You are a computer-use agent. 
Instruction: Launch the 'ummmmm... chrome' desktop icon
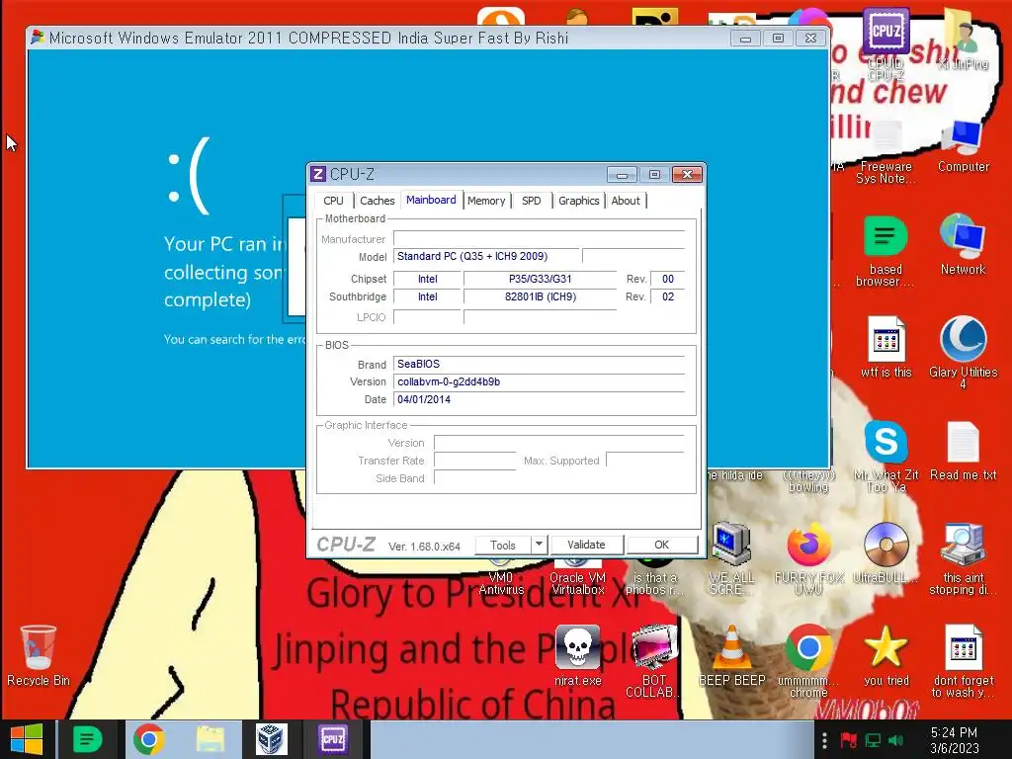[x=808, y=661]
